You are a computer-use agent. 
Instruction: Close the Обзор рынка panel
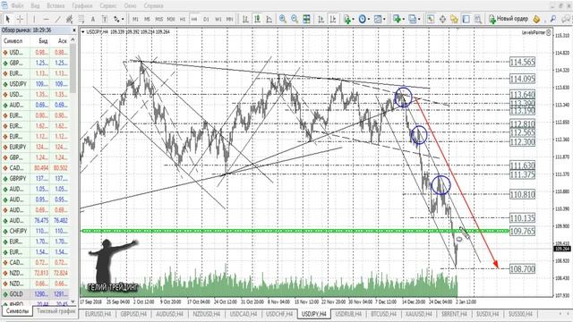[x=74, y=30]
